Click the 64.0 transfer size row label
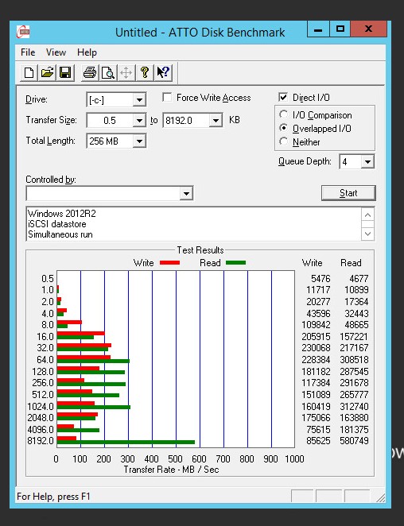Image resolution: width=404 pixels, height=526 pixels. point(45,360)
